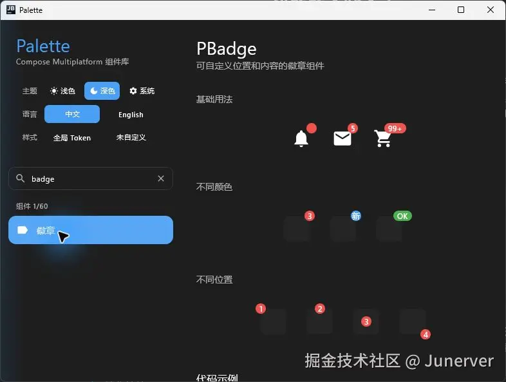Screen dimensions: 506x382
Task: Click the PBadge page heading
Action: pyautogui.click(x=226, y=49)
